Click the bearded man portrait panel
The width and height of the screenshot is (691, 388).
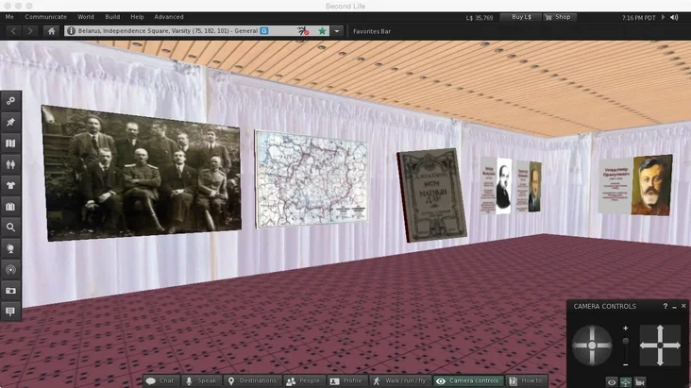[x=635, y=185]
